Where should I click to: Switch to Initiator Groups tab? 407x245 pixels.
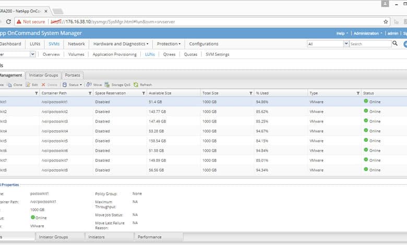coord(43,75)
